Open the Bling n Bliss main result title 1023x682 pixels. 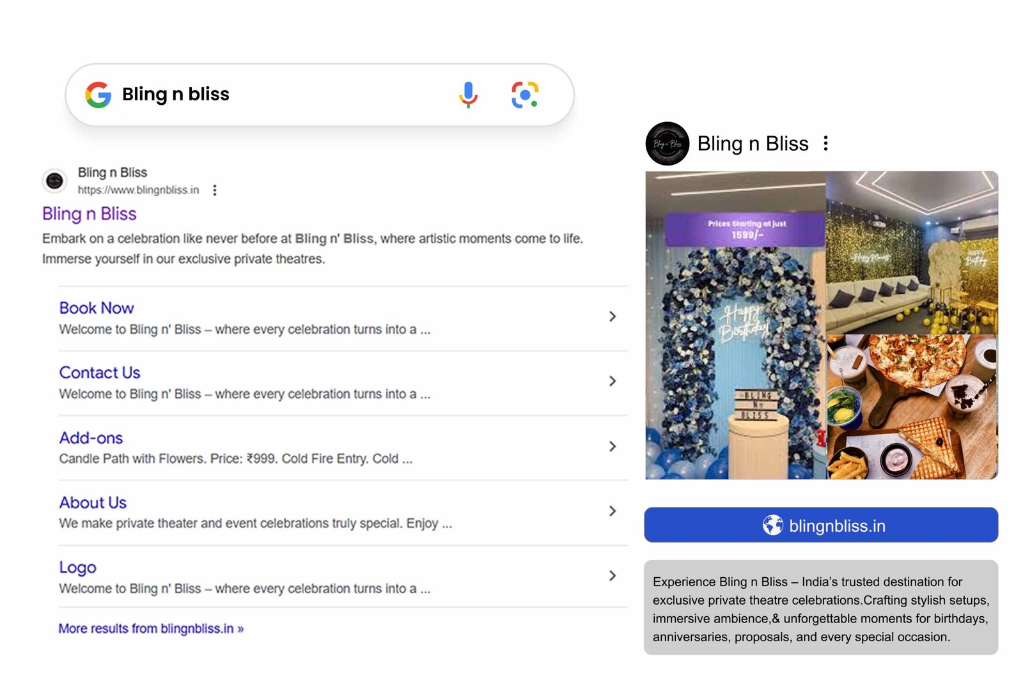click(x=90, y=213)
